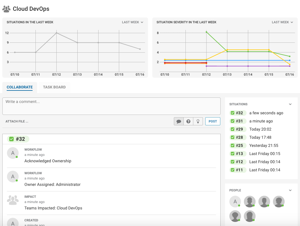Select the Collaborate tab

20,87
